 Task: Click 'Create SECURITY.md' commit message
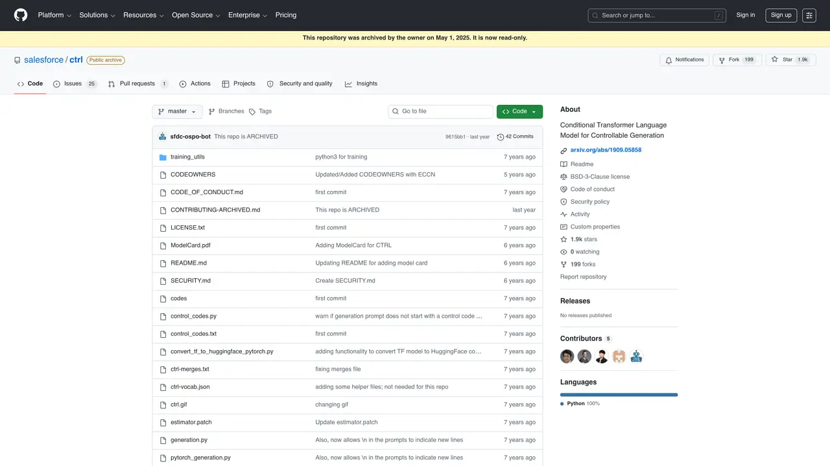point(345,281)
